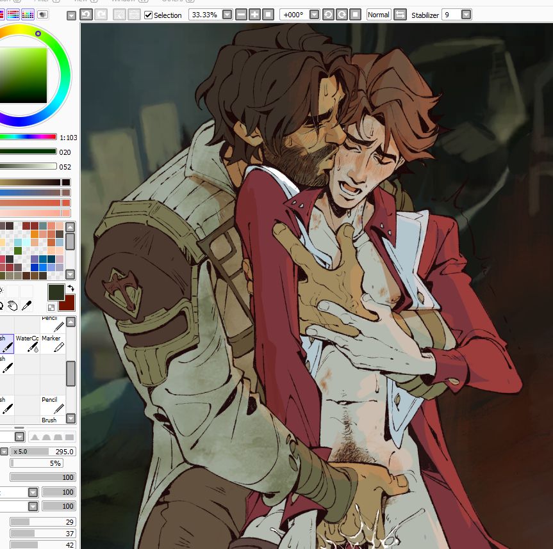Open the rotation angle dropdown

click(x=314, y=15)
